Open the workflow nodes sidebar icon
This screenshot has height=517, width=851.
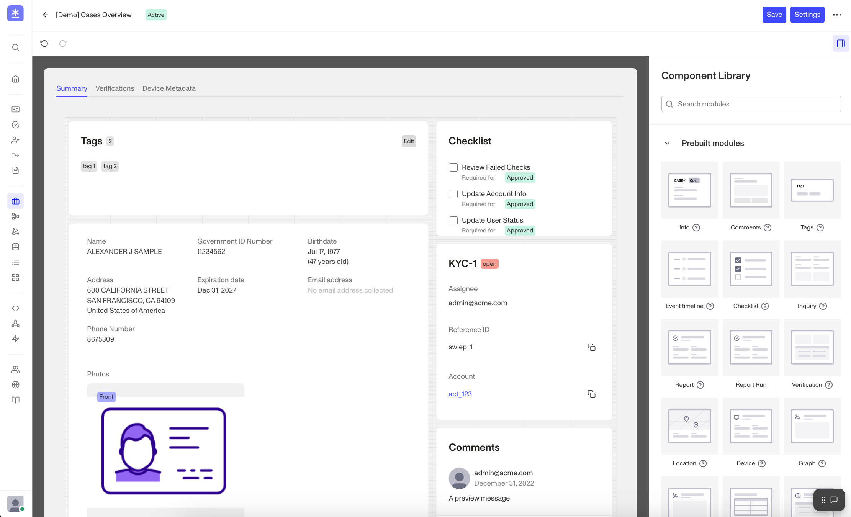(x=15, y=216)
